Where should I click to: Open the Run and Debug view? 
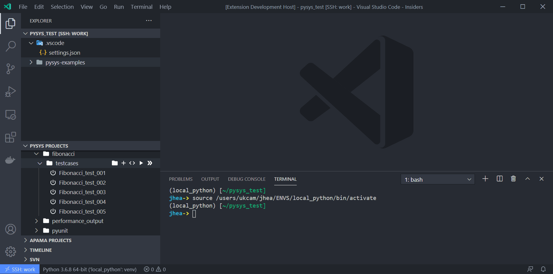click(10, 92)
